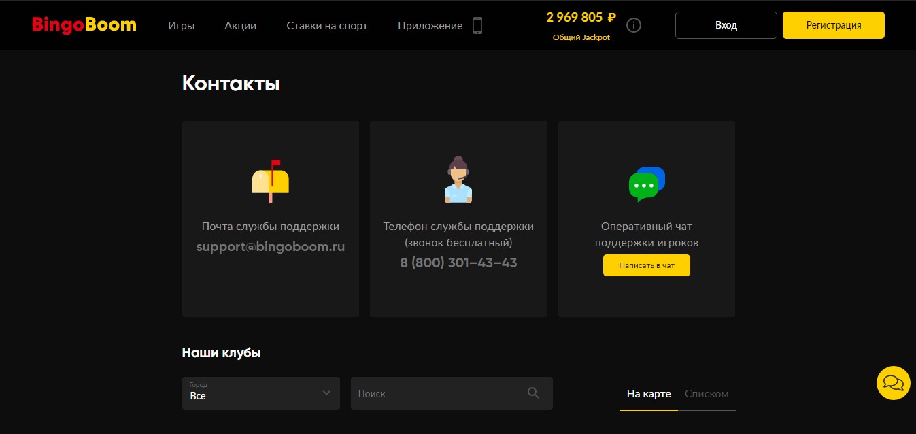Open the floating yellow chat widget
This screenshot has height=434, width=916.
[x=893, y=383]
